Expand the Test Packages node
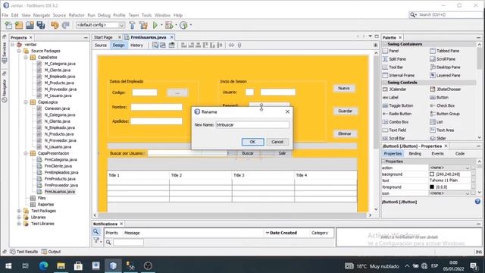The height and width of the screenshot is (273, 485). (x=19, y=211)
